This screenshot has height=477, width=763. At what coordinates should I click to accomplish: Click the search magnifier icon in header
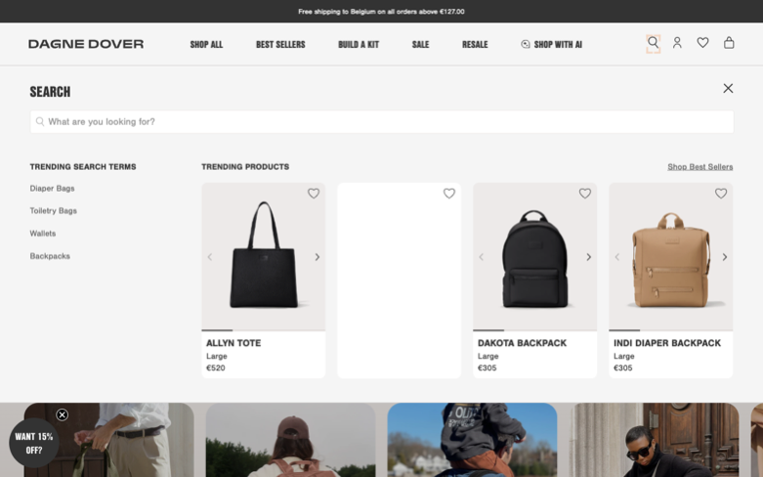653,43
